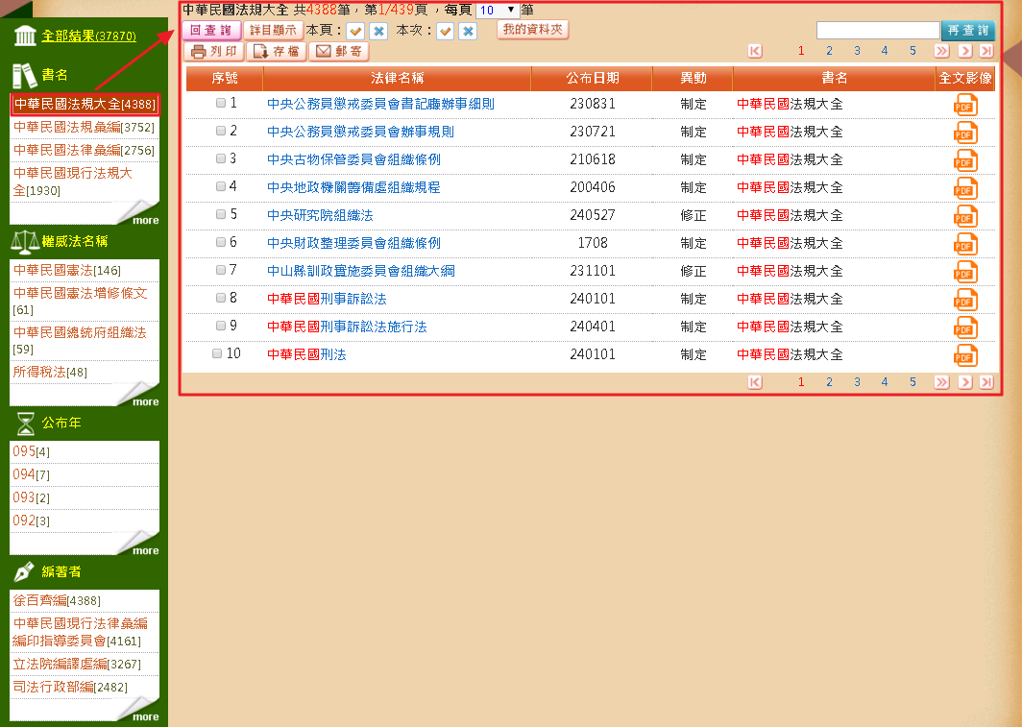Select checkbox for row 10
This screenshot has height=727, width=1022.
coord(217,353)
